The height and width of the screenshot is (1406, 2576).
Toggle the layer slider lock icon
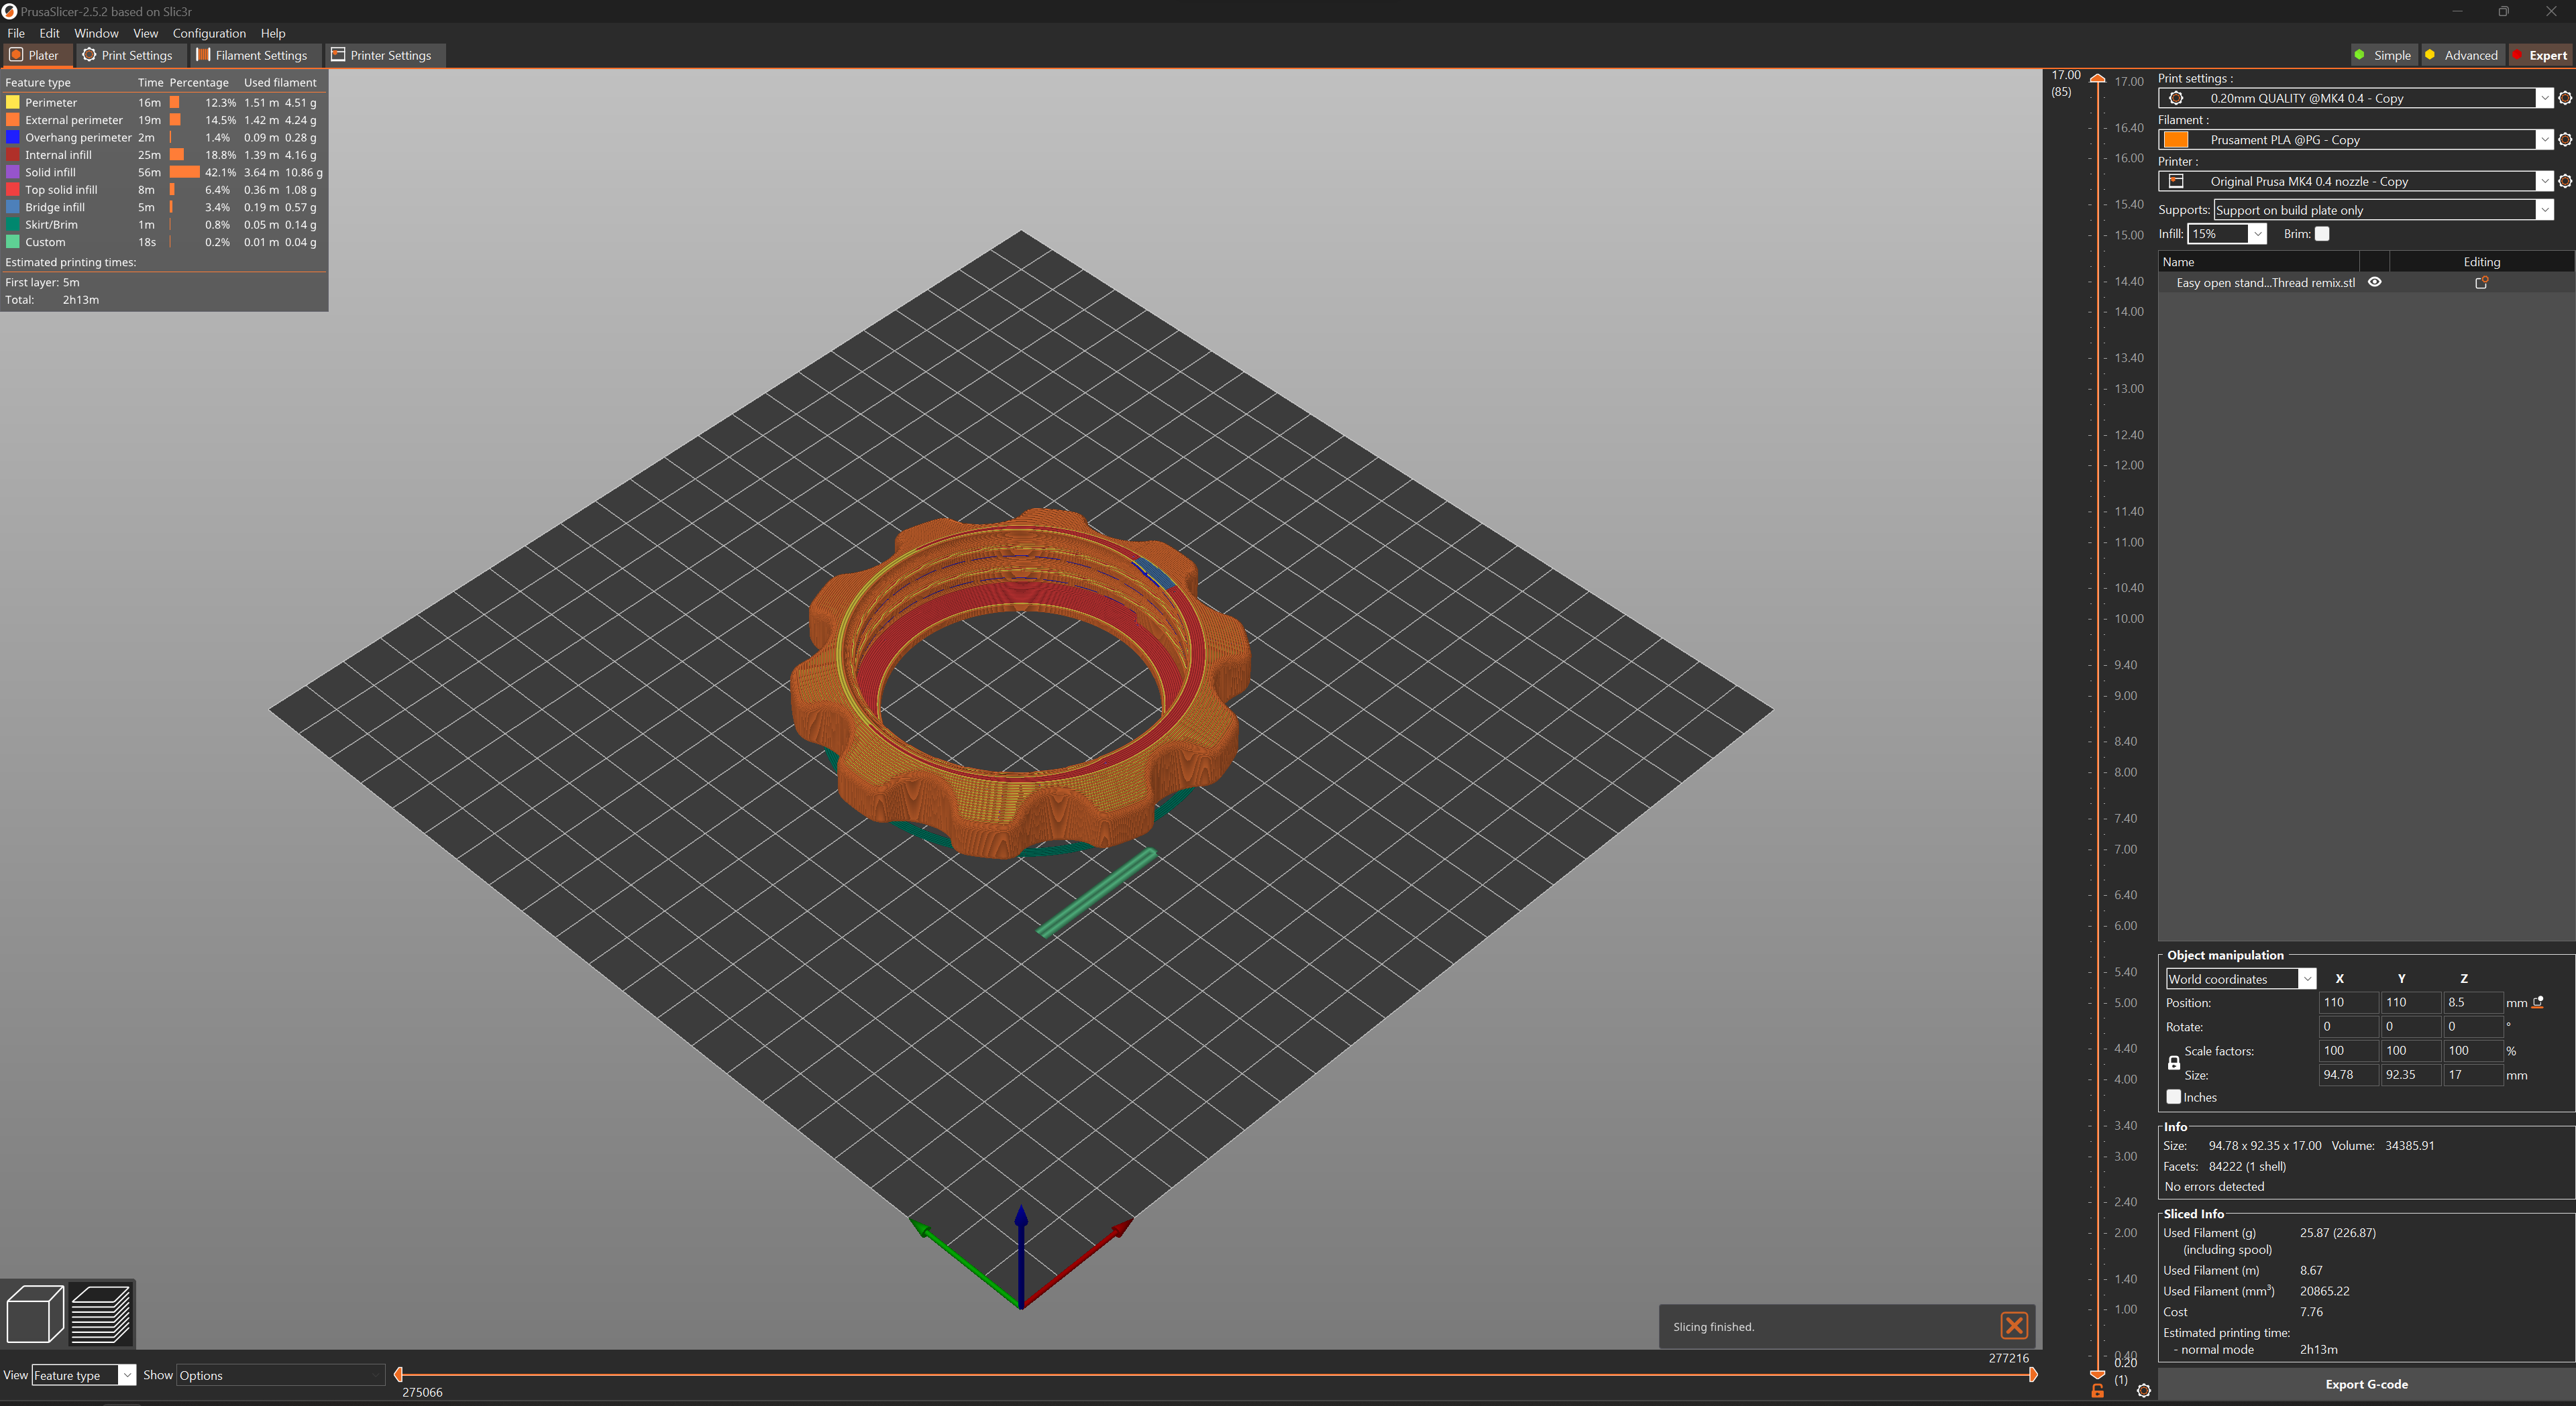click(x=2098, y=1390)
